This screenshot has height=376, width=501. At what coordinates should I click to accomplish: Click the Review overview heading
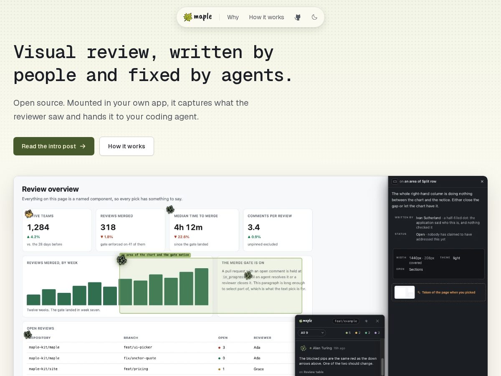[51, 189]
